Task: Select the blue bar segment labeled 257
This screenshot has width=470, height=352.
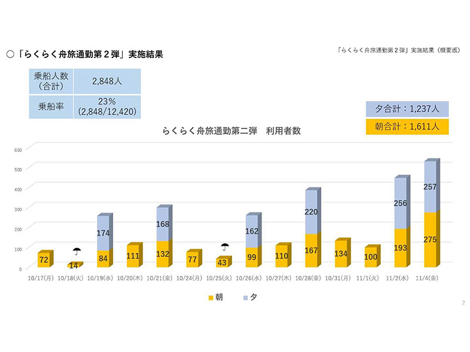Action: click(431, 187)
